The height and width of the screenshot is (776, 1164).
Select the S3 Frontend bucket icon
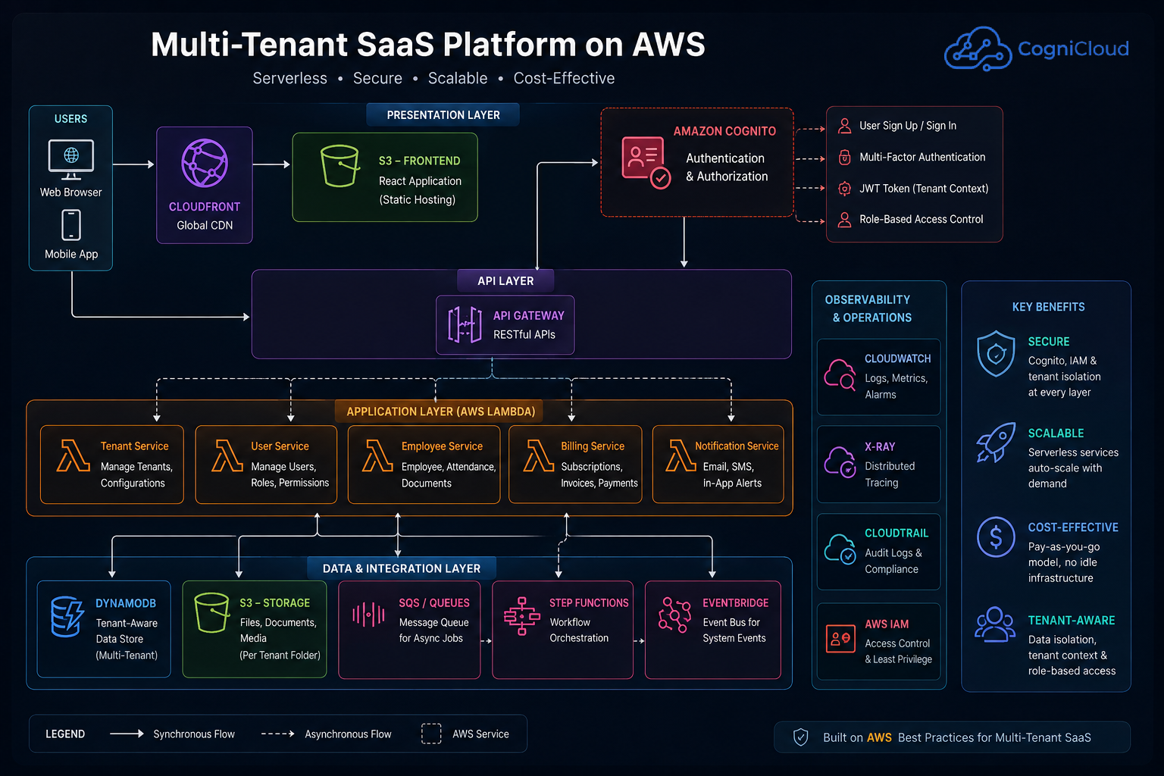pos(339,166)
